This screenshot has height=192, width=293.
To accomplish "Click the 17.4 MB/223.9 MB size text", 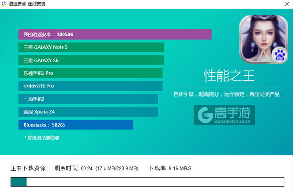I will [x=117, y=168].
